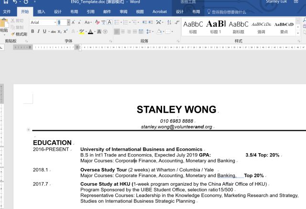Image resolution: width=306 pixels, height=209 pixels.
Task: Open the paragraph (段落) dialog launcher
Action: pyautogui.click(x=178, y=41)
